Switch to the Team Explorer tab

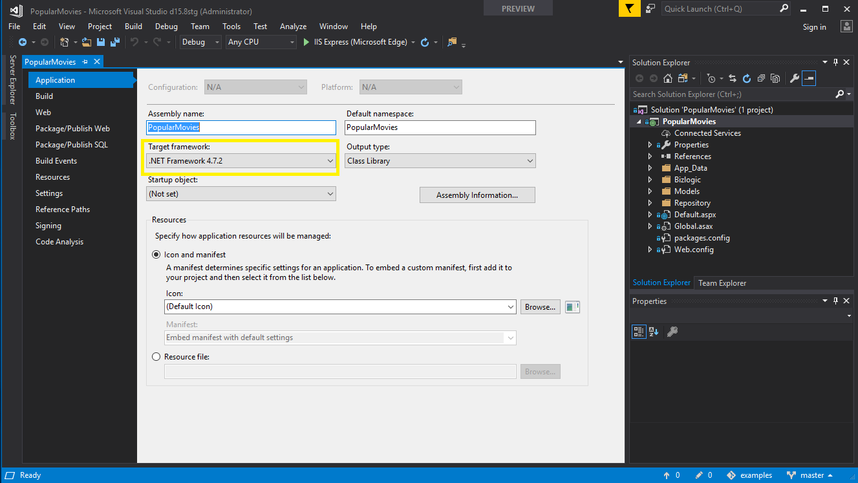coord(722,283)
